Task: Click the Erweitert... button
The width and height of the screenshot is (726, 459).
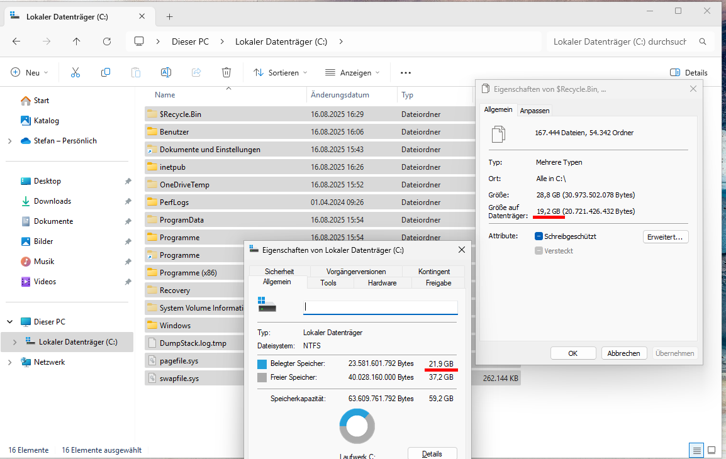Action: click(x=666, y=237)
